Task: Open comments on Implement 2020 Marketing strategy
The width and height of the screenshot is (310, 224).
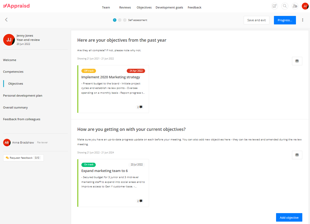Action: [x=140, y=107]
